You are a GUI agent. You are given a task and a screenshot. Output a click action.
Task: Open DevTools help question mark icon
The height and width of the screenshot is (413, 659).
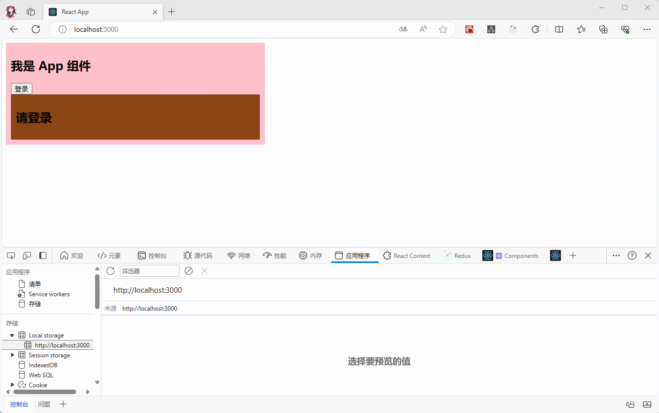coord(632,255)
